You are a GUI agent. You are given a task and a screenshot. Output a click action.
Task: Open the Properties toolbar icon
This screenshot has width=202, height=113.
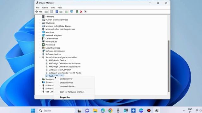coord(51,12)
